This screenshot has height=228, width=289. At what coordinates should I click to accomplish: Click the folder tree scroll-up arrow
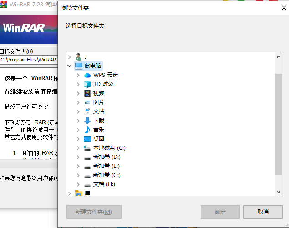click(279, 57)
